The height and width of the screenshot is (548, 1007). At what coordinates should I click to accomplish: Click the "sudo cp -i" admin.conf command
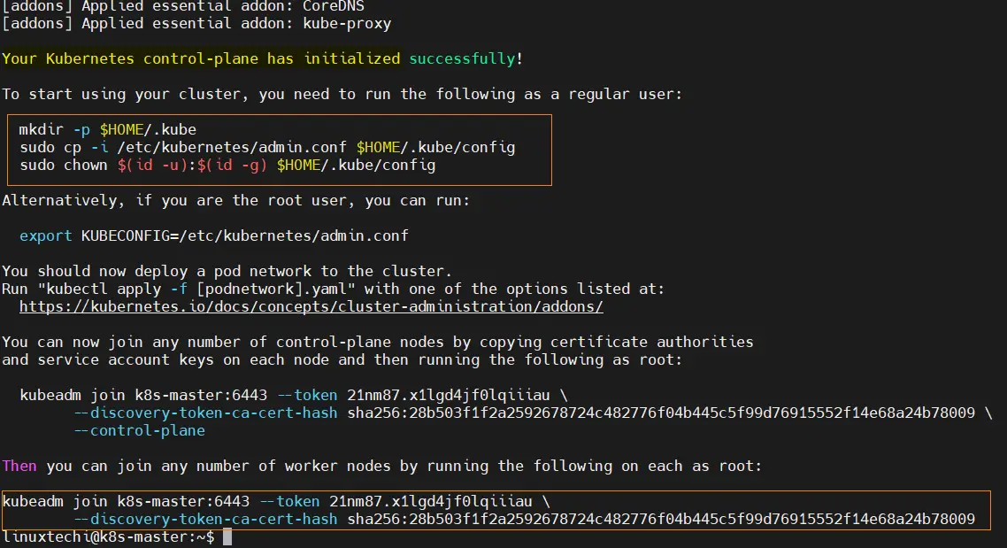[266, 147]
